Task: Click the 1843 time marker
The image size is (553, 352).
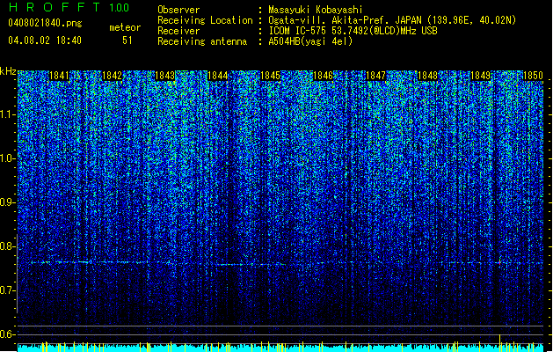Action: click(164, 76)
